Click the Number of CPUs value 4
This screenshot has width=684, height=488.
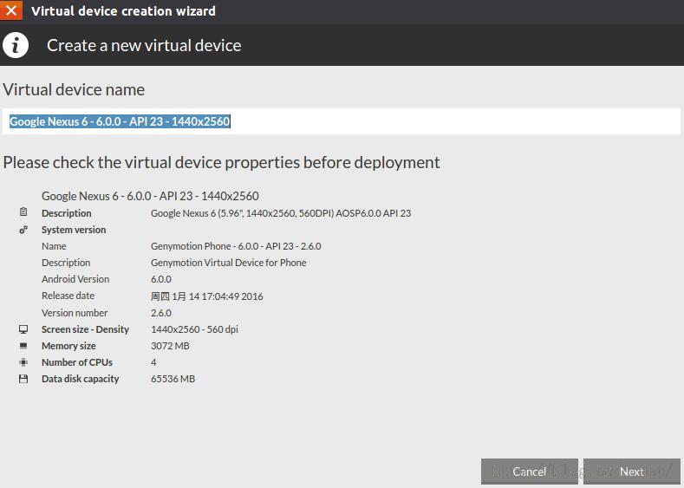point(153,362)
